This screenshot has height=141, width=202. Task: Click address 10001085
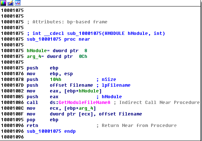[12, 97]
